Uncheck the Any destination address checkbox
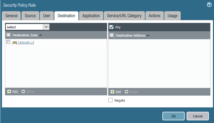The width and height of the screenshot is (214, 123). [112, 27]
